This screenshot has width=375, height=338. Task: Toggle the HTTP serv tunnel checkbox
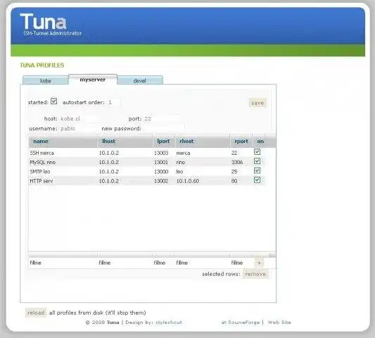[x=257, y=180]
